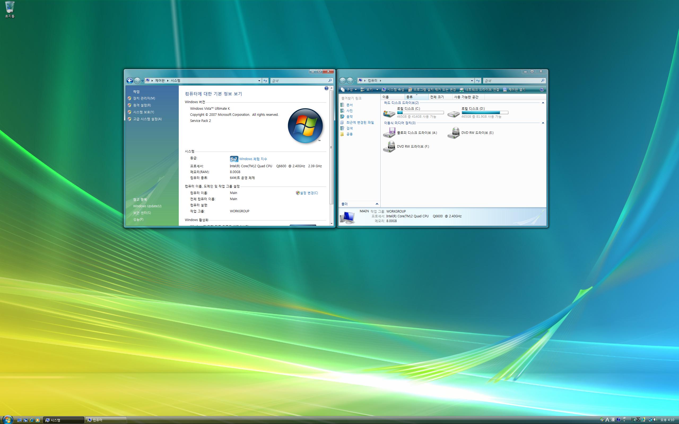
Task: Launch Windows Media Player from quick launch
Action: point(38,420)
